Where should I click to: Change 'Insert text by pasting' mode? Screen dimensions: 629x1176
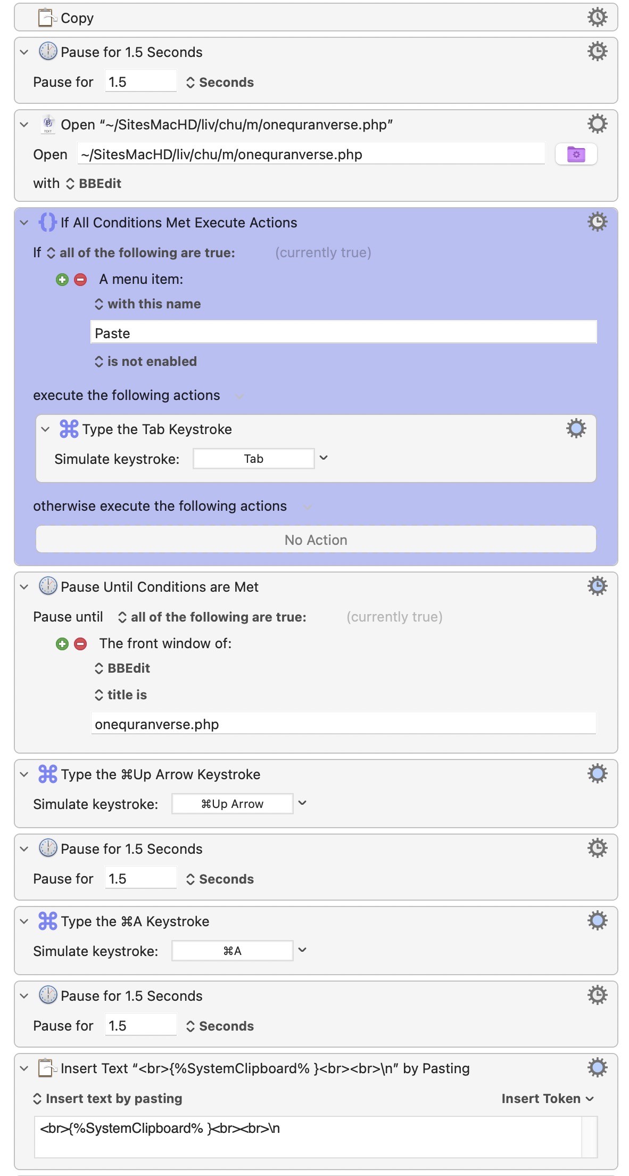click(x=107, y=1099)
